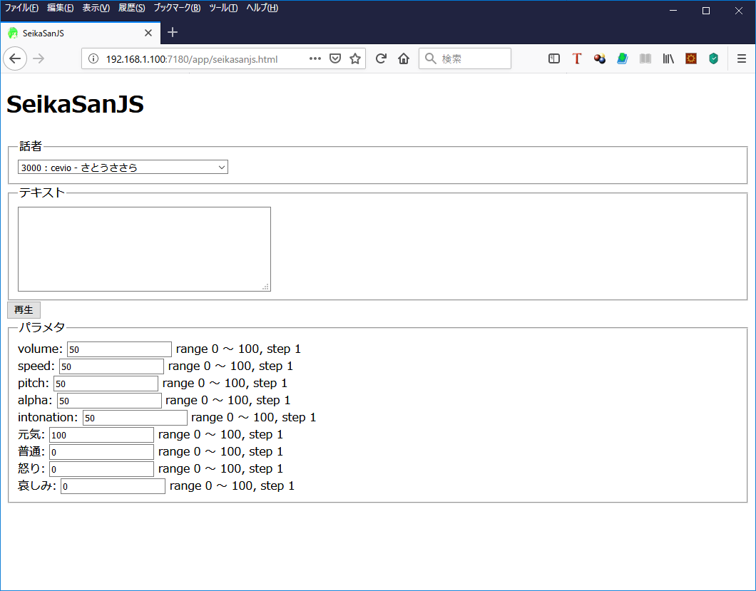Reload the page with the refresh icon

[381, 58]
